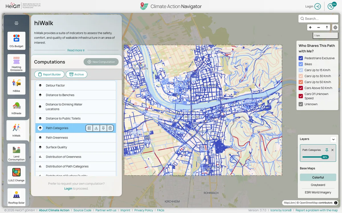Download the Path Categories result
Screen dimensions: 342x213
[x=96, y=128]
